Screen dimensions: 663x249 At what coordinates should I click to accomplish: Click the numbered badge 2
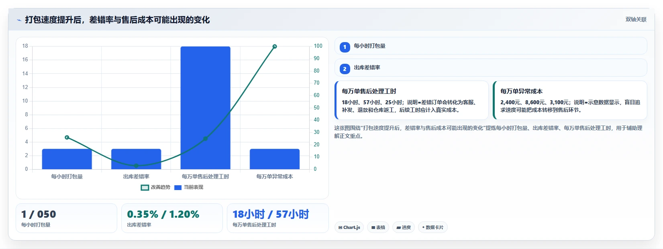pyautogui.click(x=345, y=69)
